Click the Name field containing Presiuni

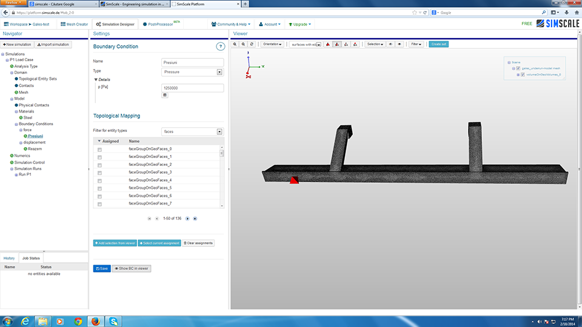193,62
